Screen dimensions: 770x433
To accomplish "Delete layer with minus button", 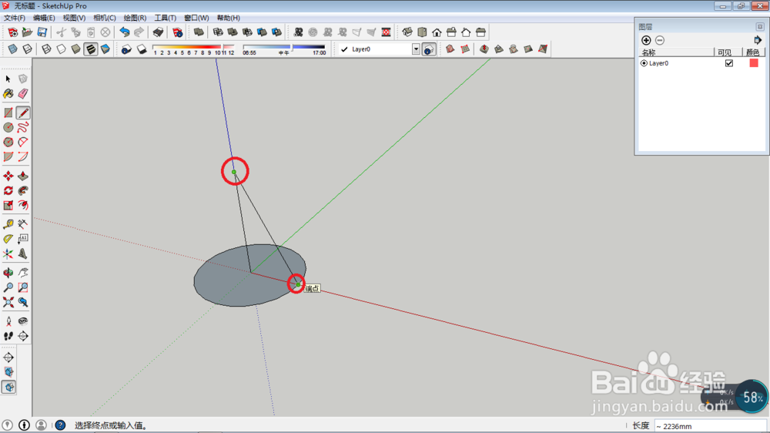I will click(660, 40).
